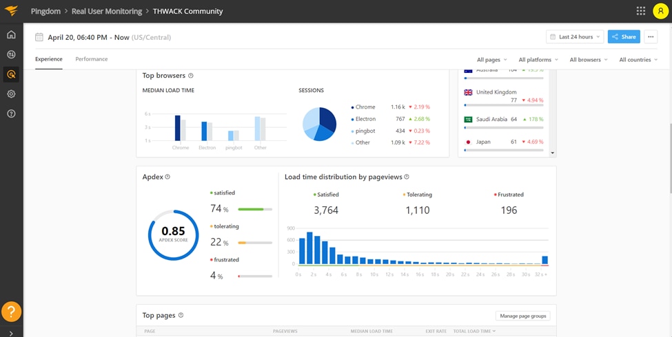This screenshot has width=672, height=337.
Task: Click the Saudi Arabia flag icon
Action: click(x=468, y=119)
